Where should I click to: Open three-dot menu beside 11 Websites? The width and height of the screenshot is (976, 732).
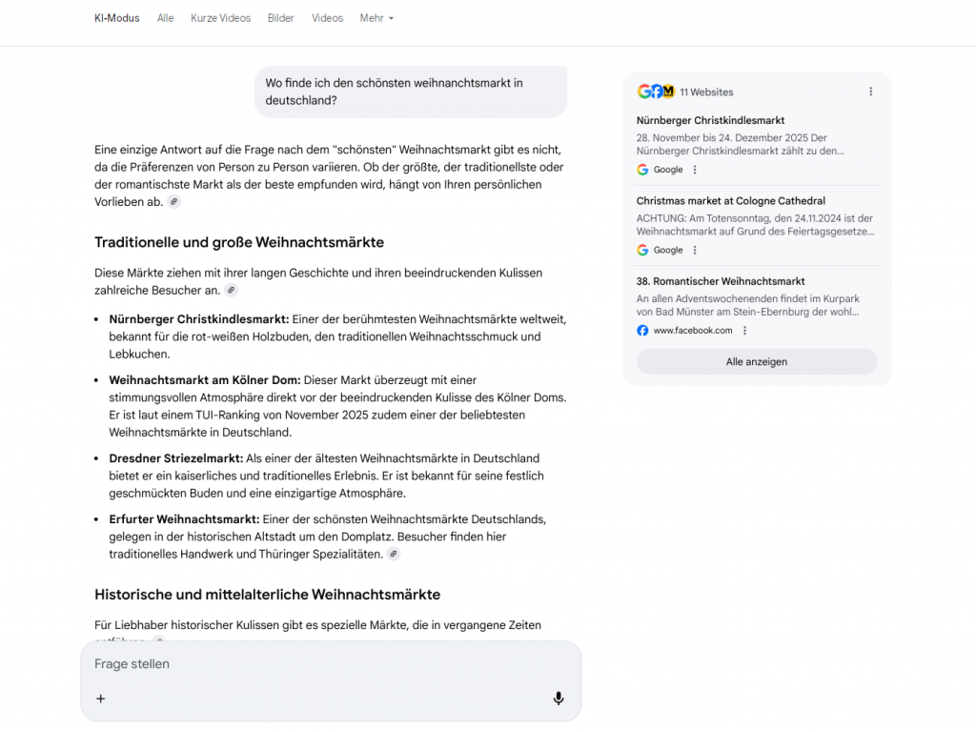tap(870, 91)
